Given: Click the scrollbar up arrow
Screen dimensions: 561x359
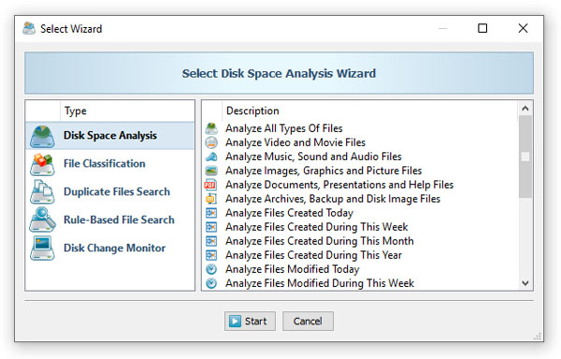Looking at the screenshot, I should tap(525, 108).
